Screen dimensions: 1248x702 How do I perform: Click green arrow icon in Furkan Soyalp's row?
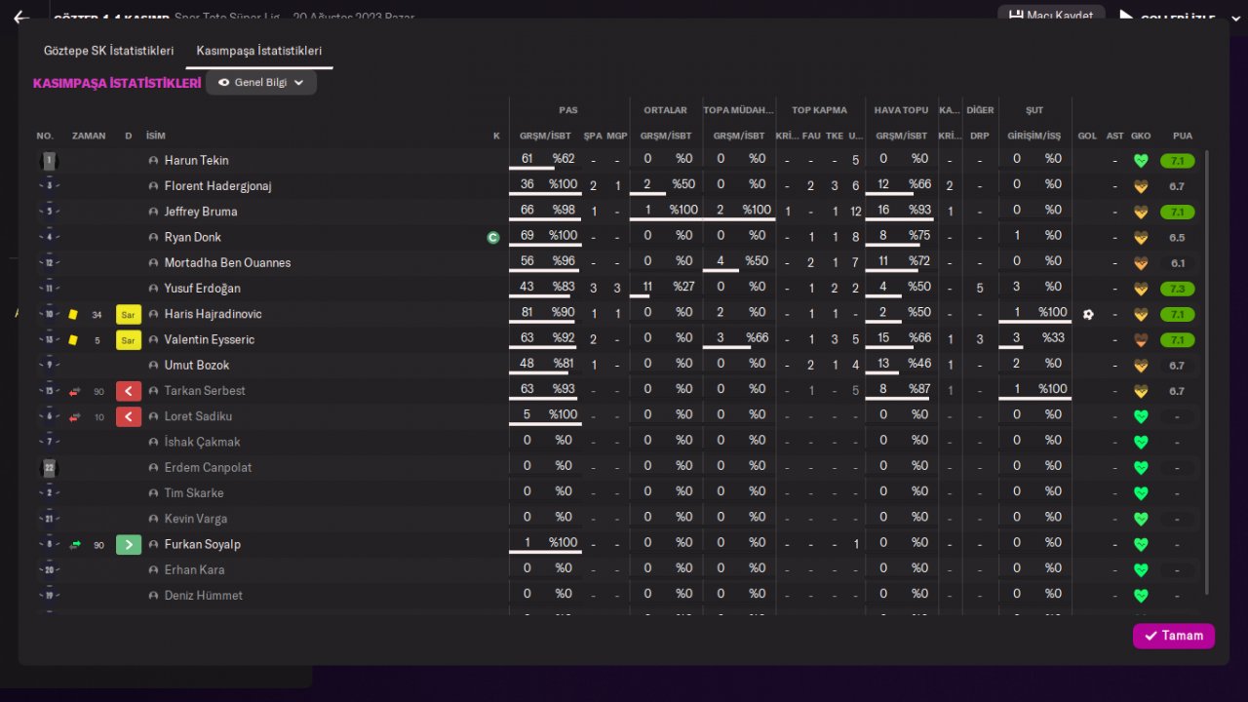point(75,544)
